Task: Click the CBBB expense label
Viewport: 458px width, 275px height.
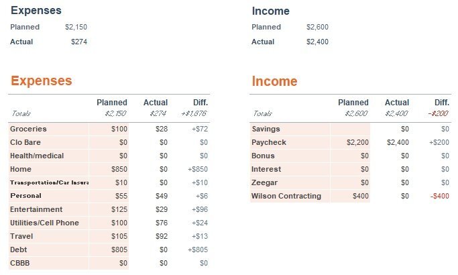Action: tap(20, 263)
